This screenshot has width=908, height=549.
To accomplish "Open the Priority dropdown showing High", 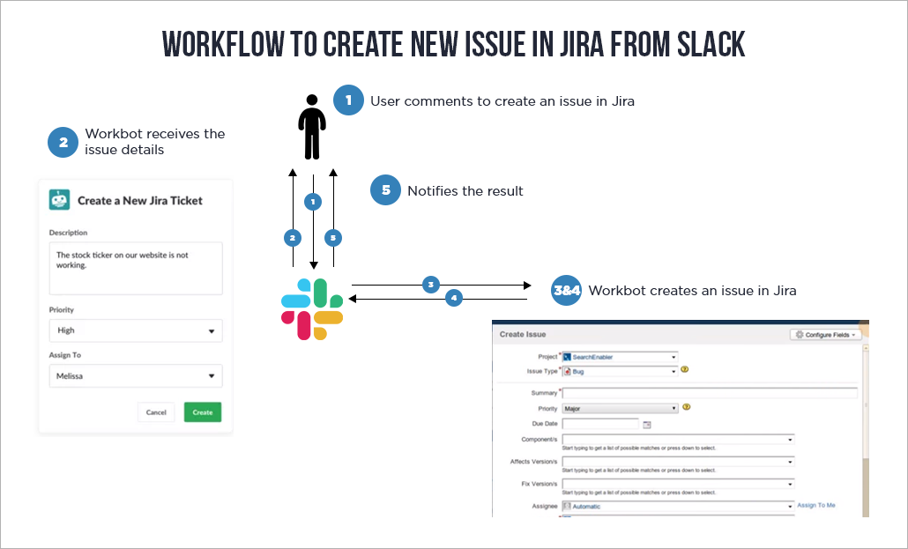I will tap(136, 330).
